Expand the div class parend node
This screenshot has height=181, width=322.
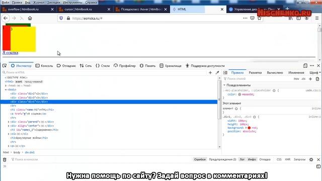[x=9, y=122]
